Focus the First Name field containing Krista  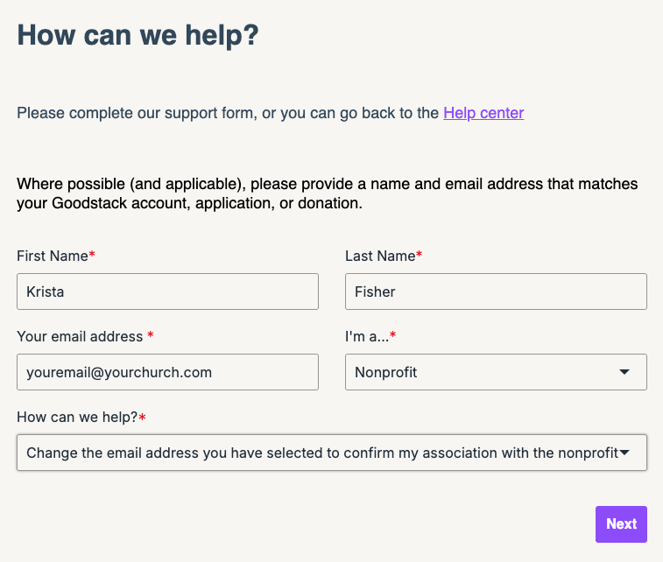167,292
